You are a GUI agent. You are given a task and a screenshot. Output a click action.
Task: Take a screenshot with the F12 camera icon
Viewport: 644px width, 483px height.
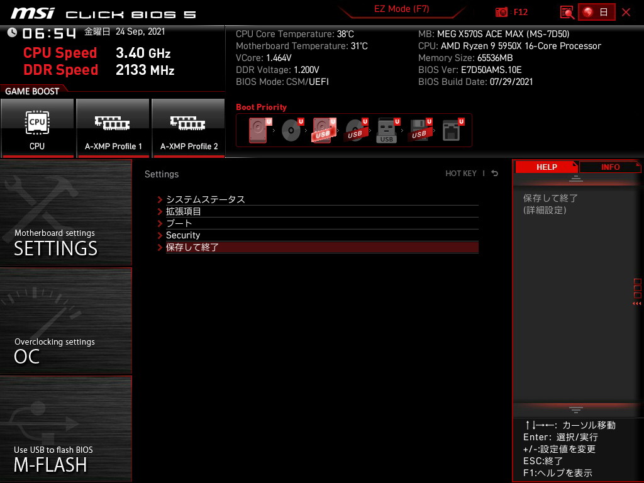[501, 12]
